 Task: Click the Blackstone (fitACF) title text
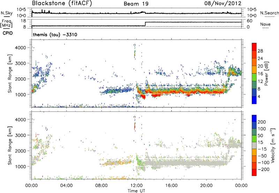point(62,3)
